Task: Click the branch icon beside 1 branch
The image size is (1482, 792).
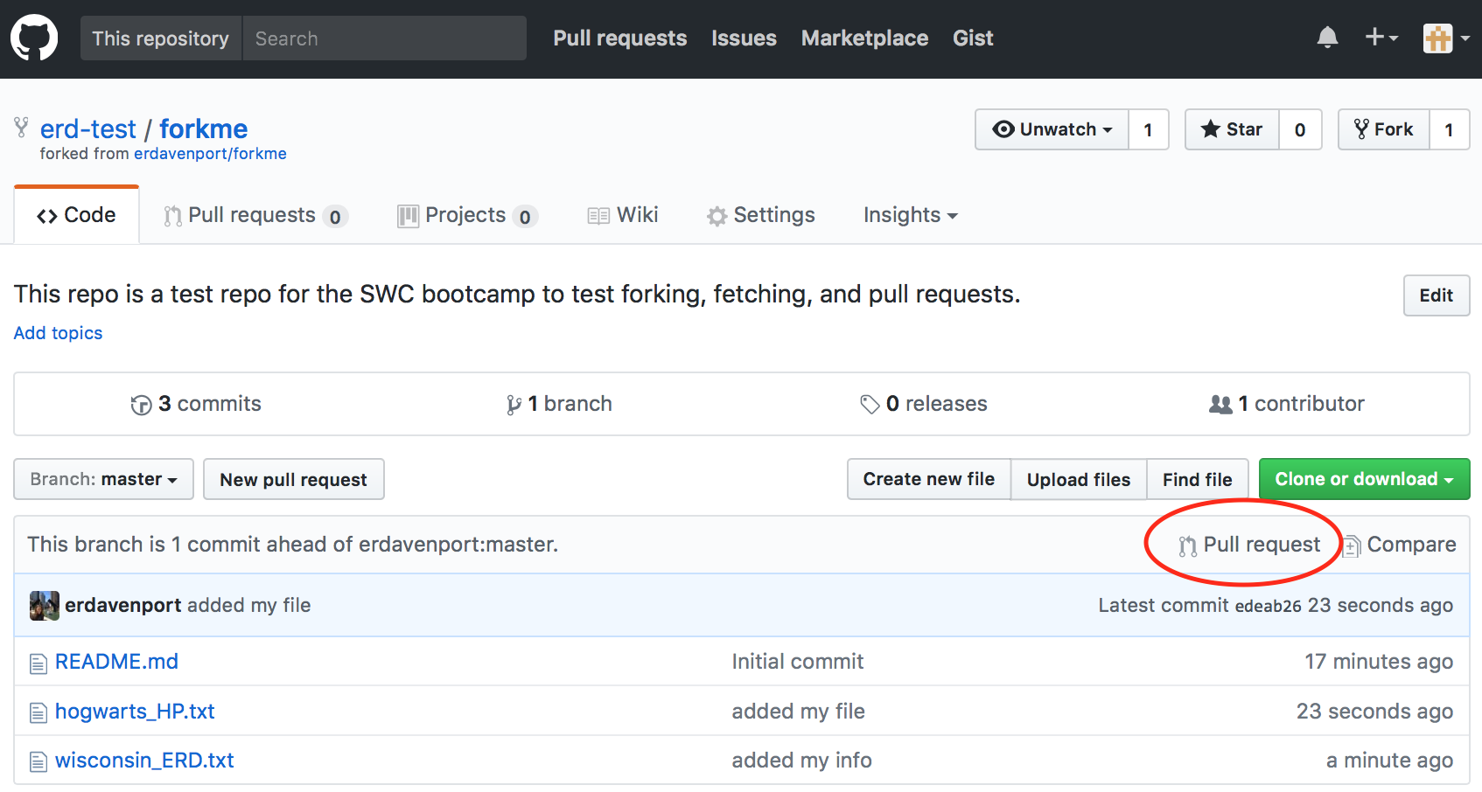Action: 514,405
